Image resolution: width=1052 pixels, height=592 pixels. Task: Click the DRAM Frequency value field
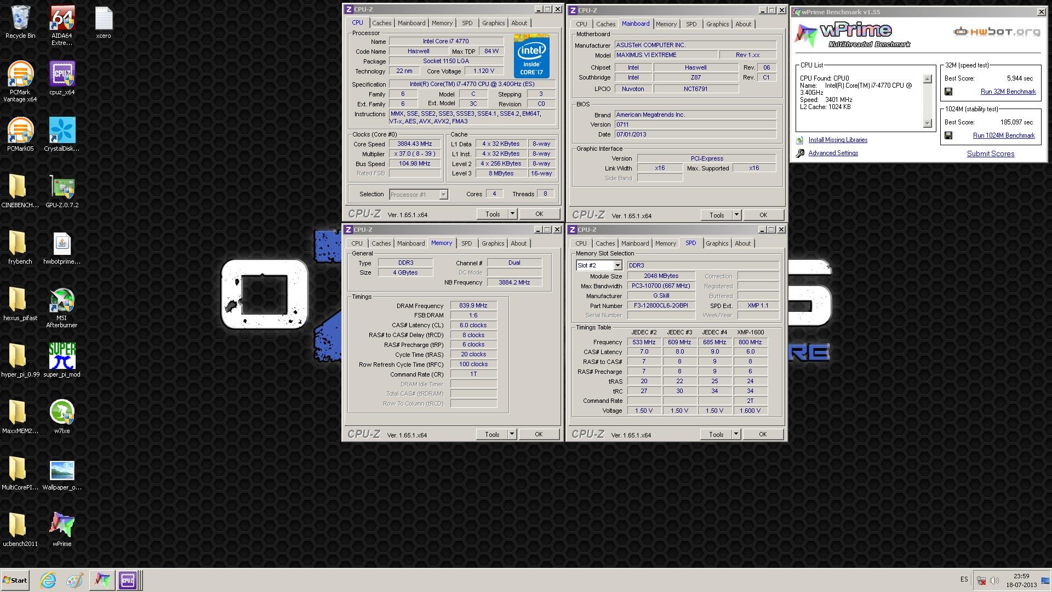pos(473,306)
